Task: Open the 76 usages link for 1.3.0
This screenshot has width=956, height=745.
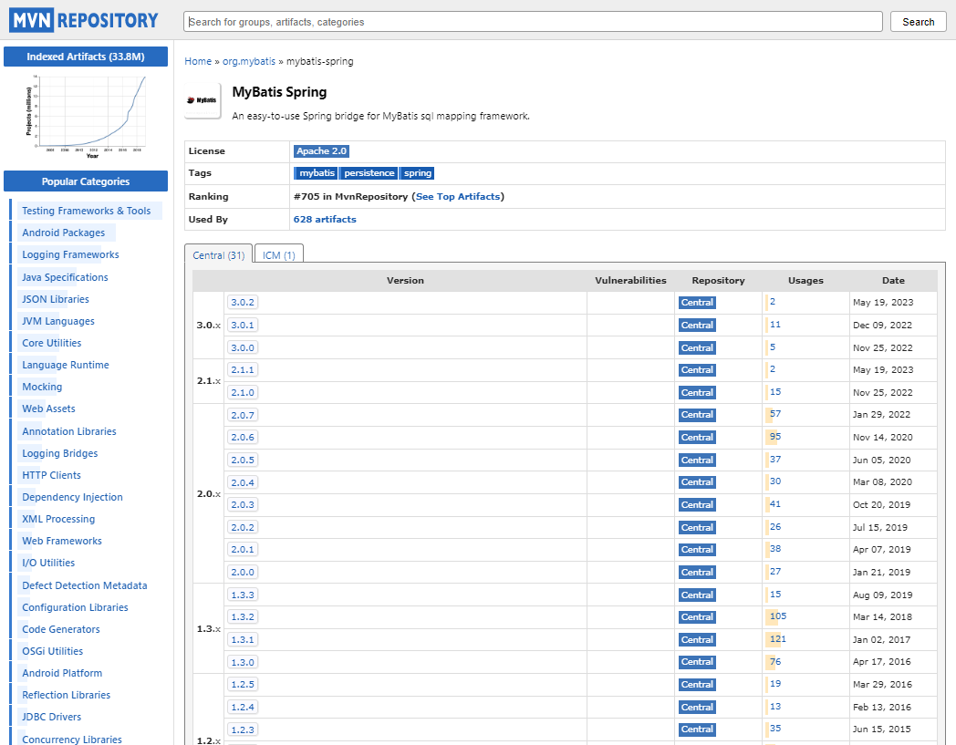Action: click(x=774, y=661)
